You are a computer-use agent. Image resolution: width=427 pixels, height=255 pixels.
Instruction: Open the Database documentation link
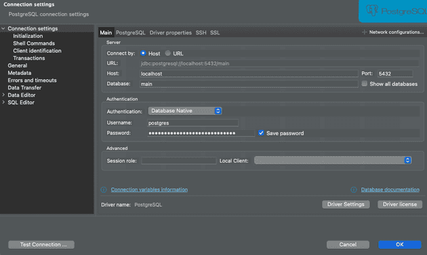point(390,189)
